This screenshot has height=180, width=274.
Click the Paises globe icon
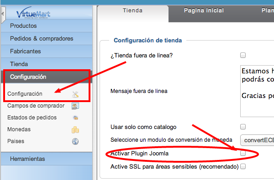click(x=75, y=141)
